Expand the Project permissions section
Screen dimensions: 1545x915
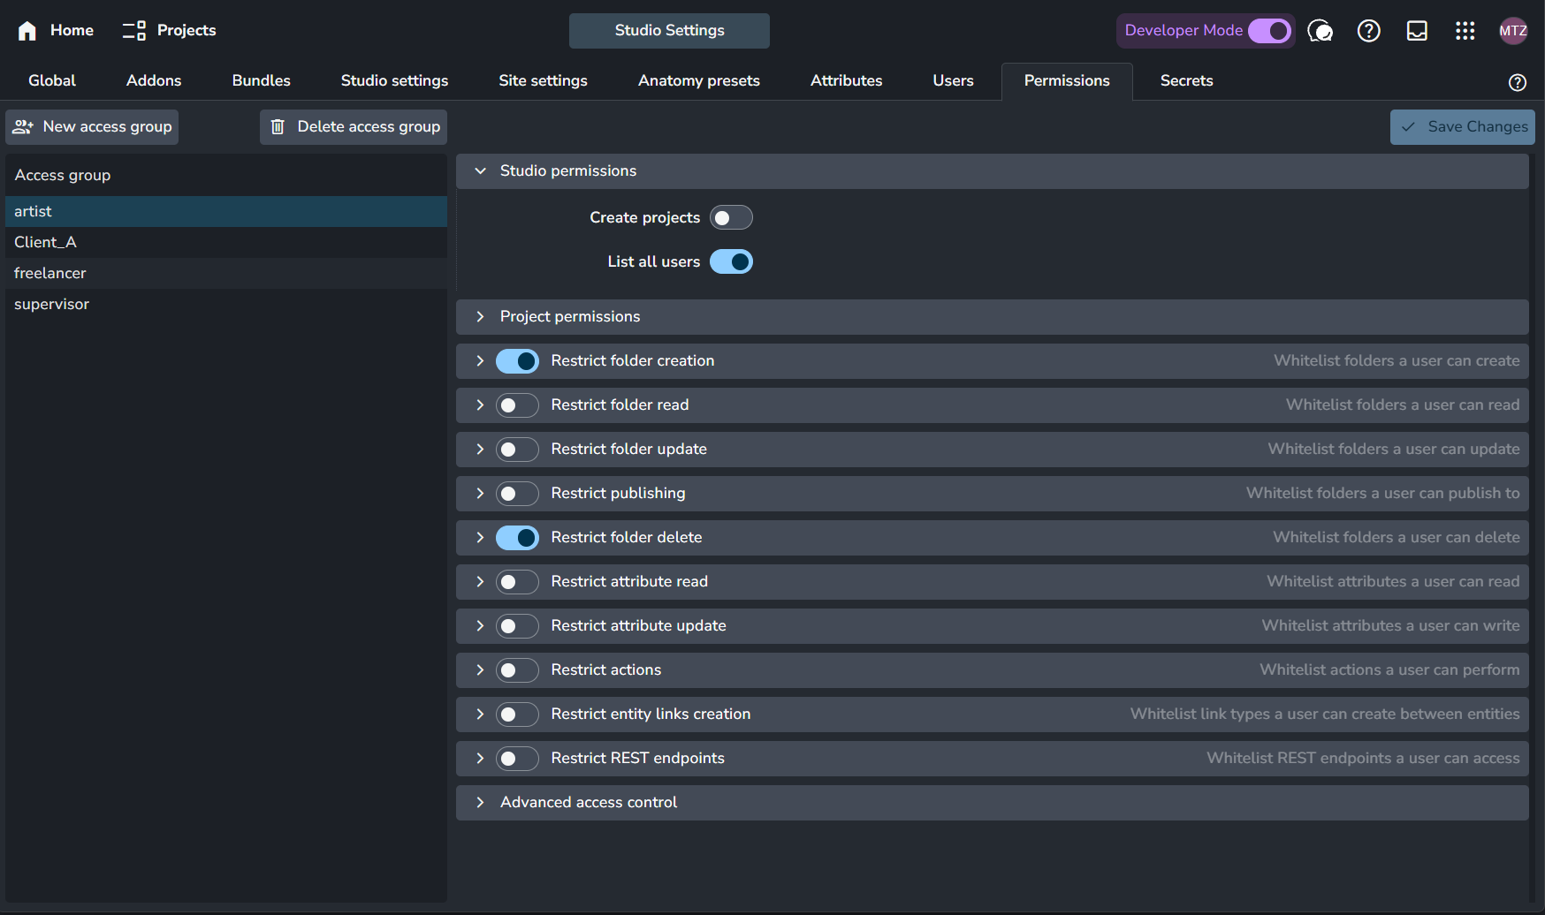480,317
